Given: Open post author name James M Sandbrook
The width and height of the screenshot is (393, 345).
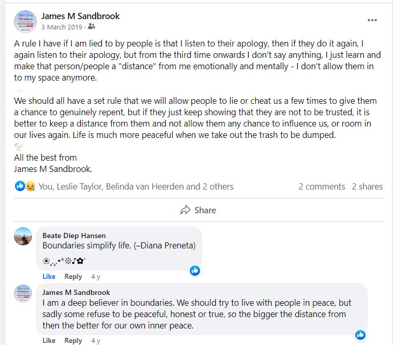Looking at the screenshot, I should coord(81,16).
